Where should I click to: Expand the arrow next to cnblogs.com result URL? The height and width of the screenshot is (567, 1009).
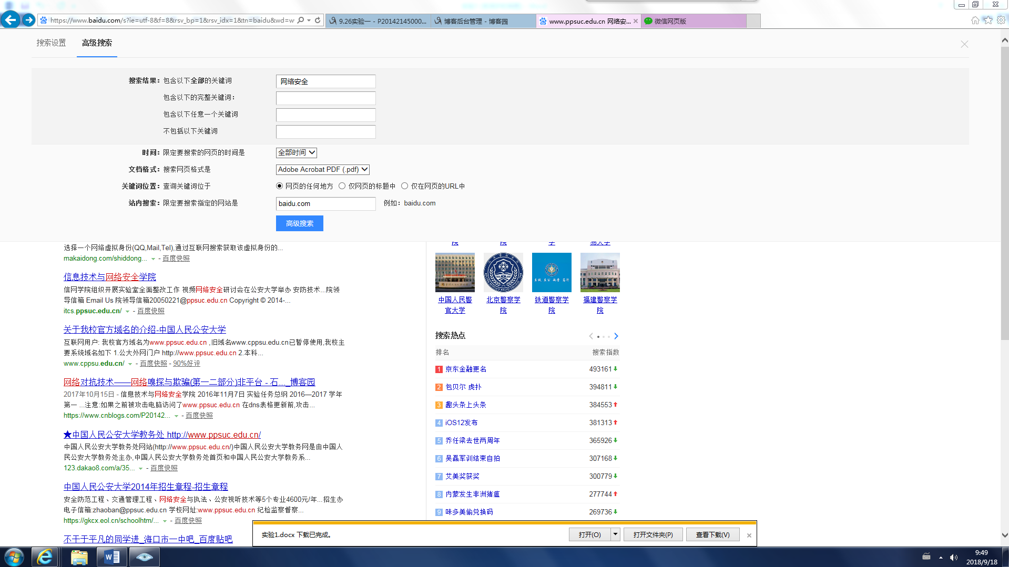pyautogui.click(x=176, y=416)
